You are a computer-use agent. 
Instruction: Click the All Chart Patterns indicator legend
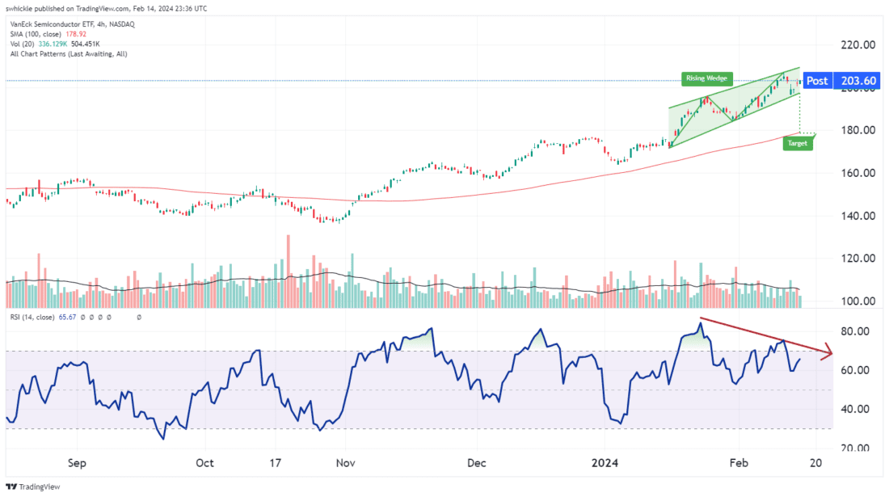pos(69,54)
